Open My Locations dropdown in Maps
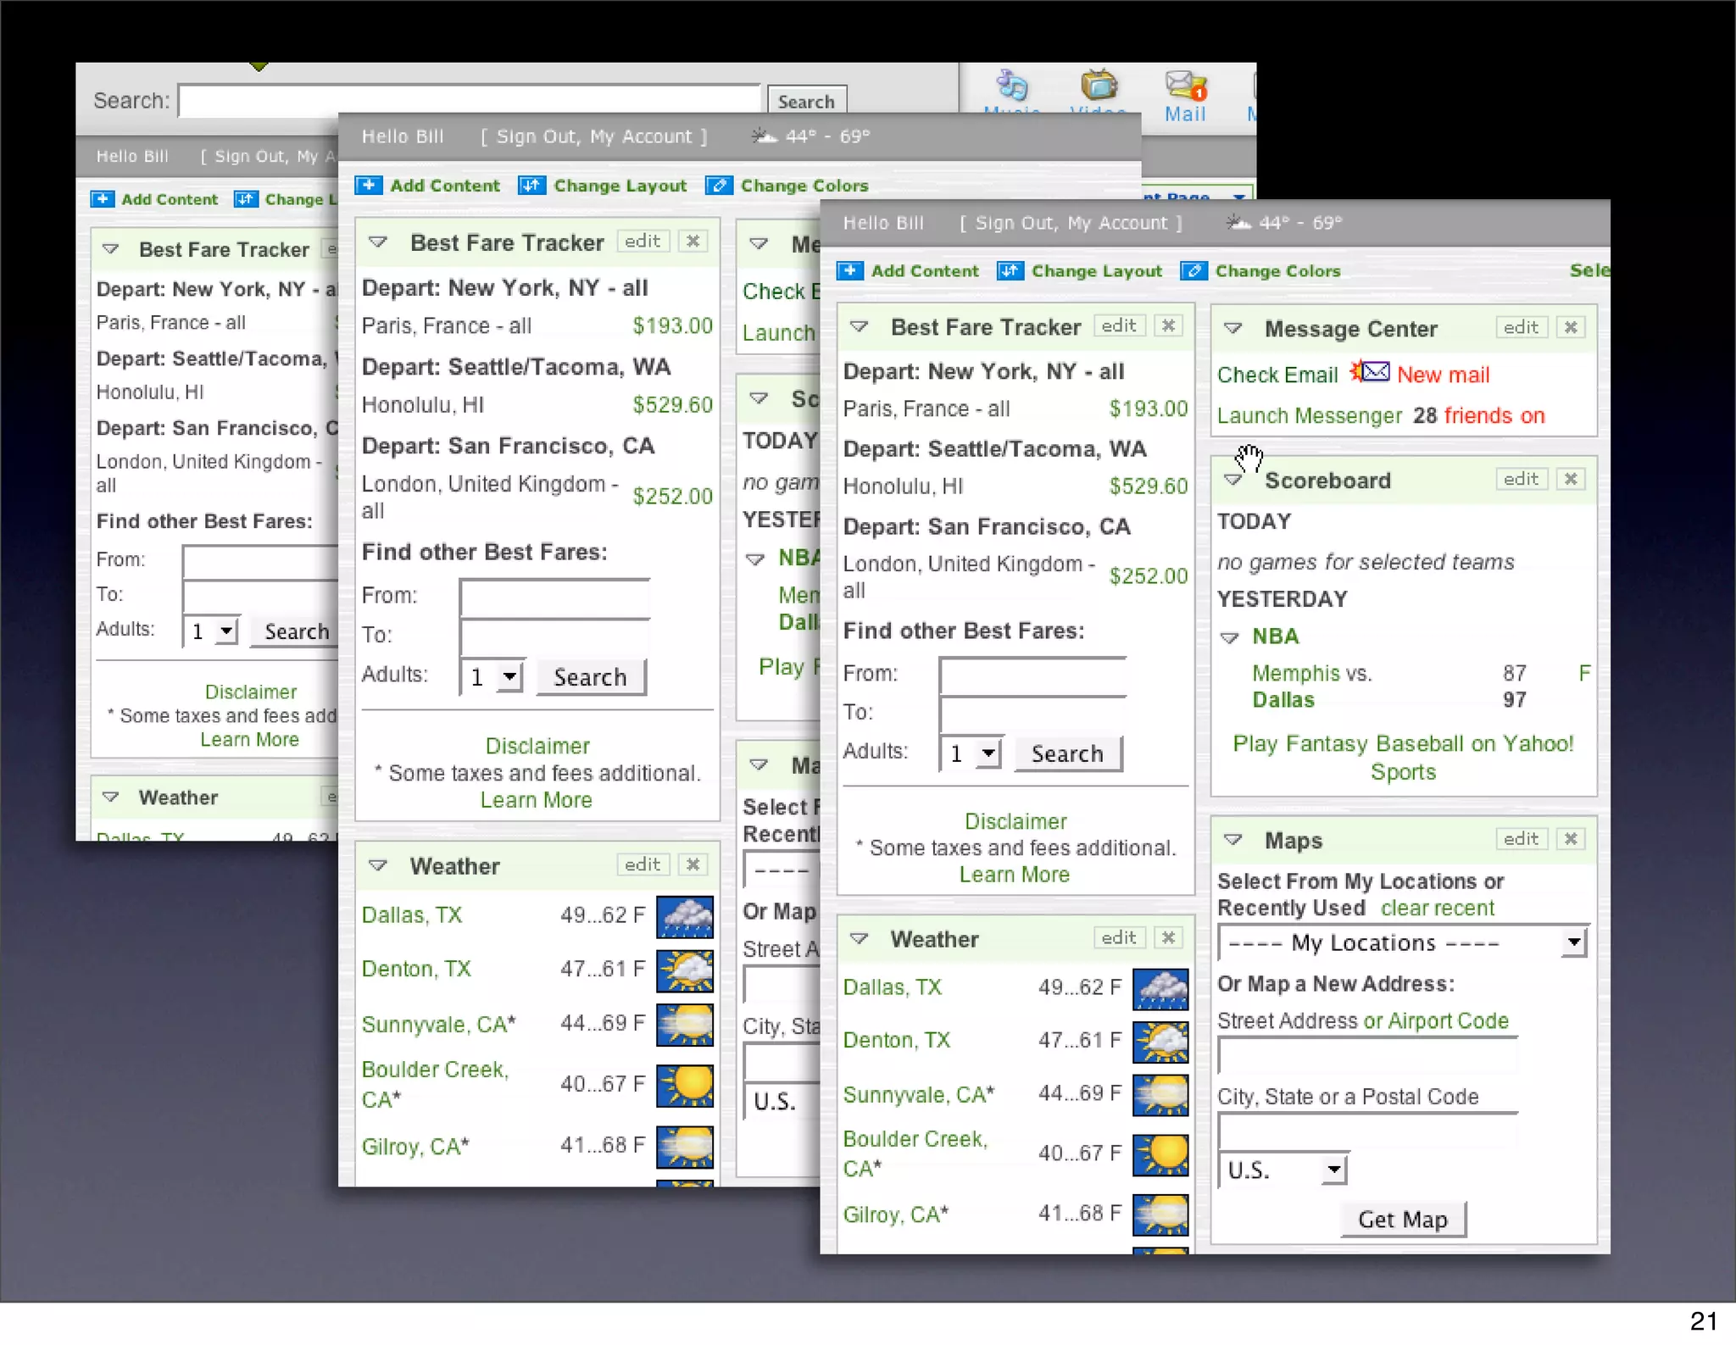 click(x=1403, y=942)
